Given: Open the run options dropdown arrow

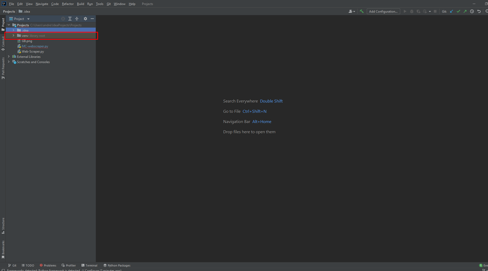Looking at the screenshot, I should pyautogui.click(x=430, y=11).
